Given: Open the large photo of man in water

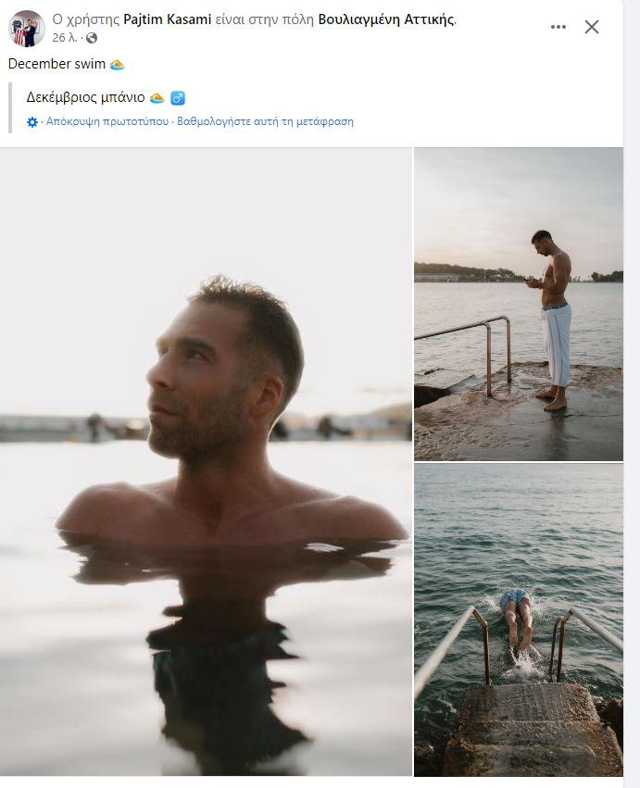Looking at the screenshot, I should pyautogui.click(x=206, y=461).
